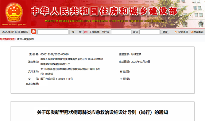
Task: Click the 检索 search button
Action: pyautogui.click(x=76, y=32)
